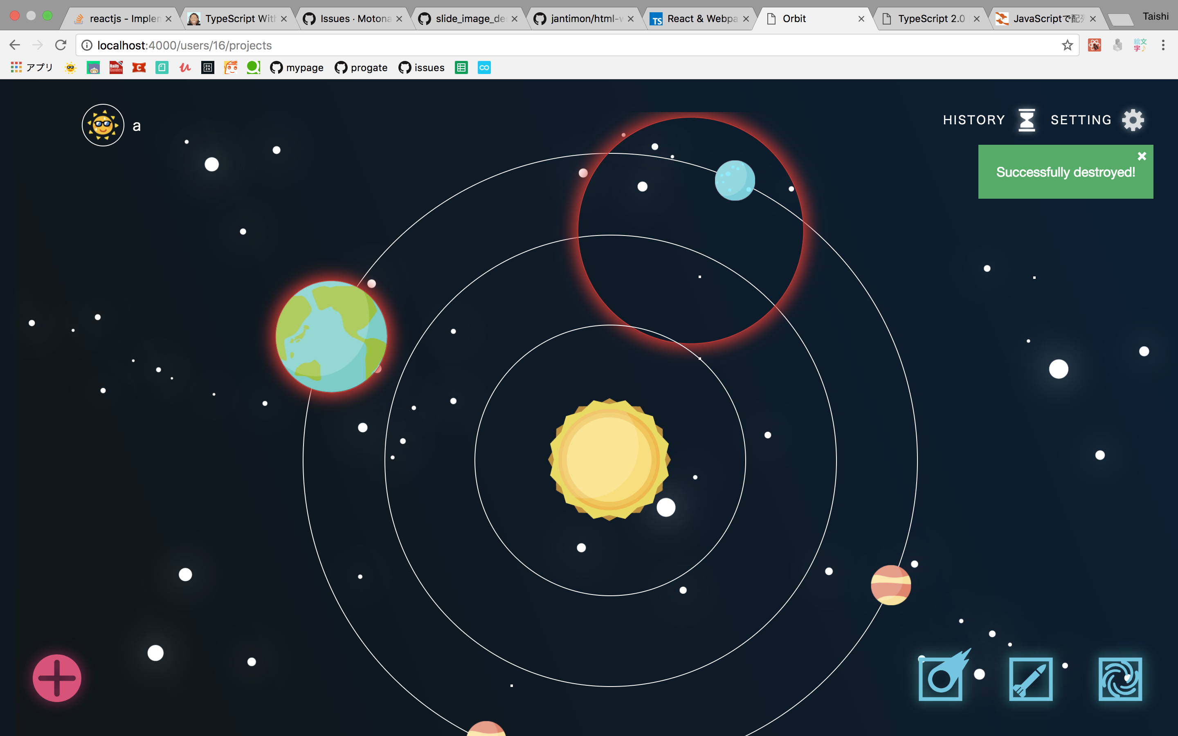The width and height of the screenshot is (1178, 736).
Task: Select the striped orange planet on outer orbit
Action: point(890,585)
